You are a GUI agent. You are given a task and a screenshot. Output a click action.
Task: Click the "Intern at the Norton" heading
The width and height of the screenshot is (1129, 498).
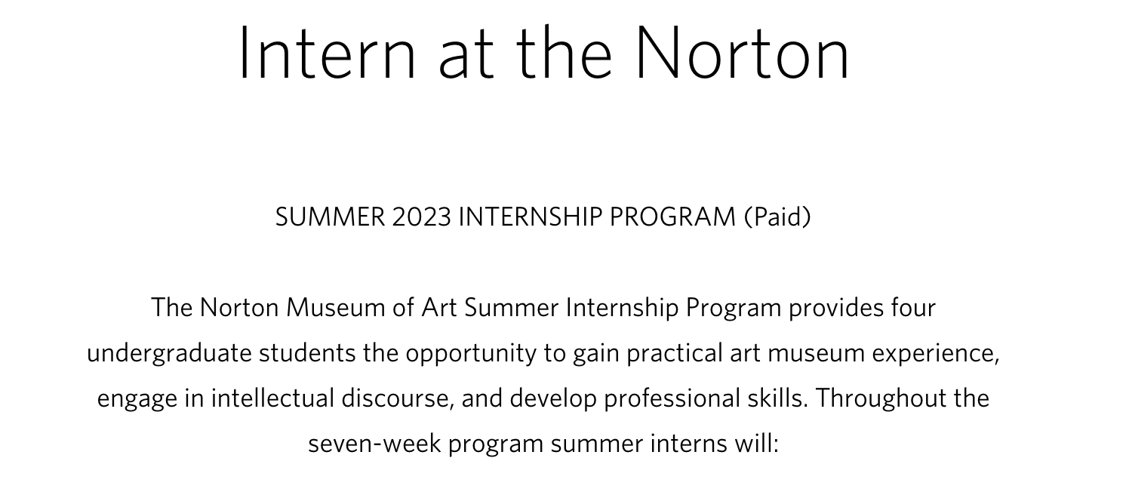[543, 53]
